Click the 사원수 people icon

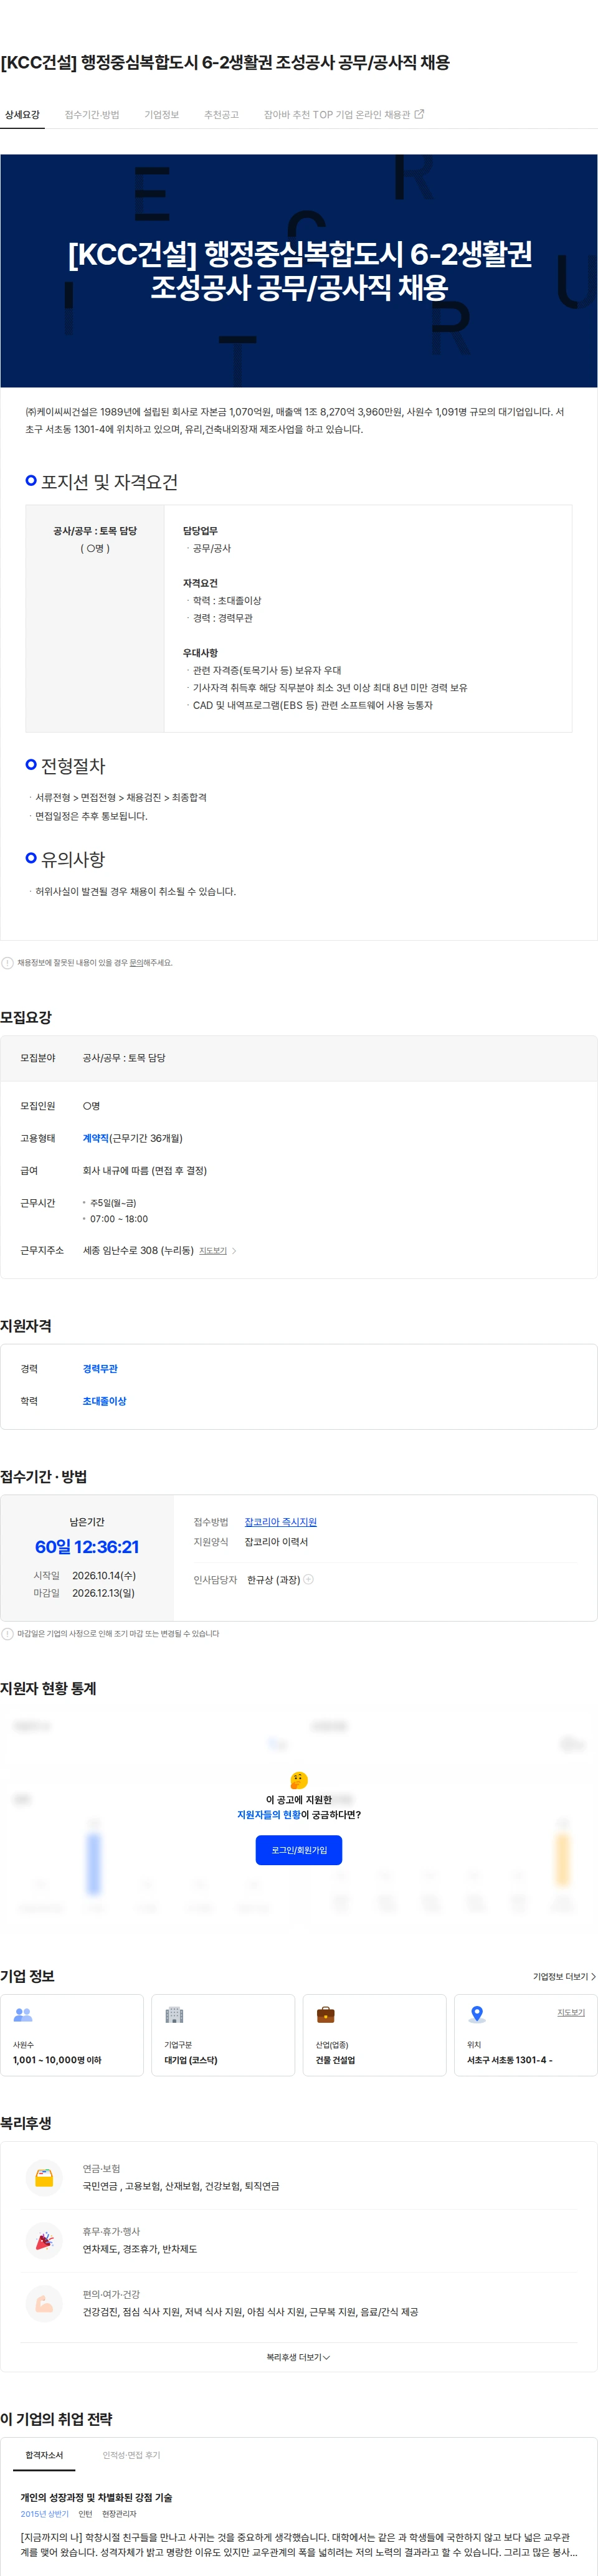point(23,2015)
